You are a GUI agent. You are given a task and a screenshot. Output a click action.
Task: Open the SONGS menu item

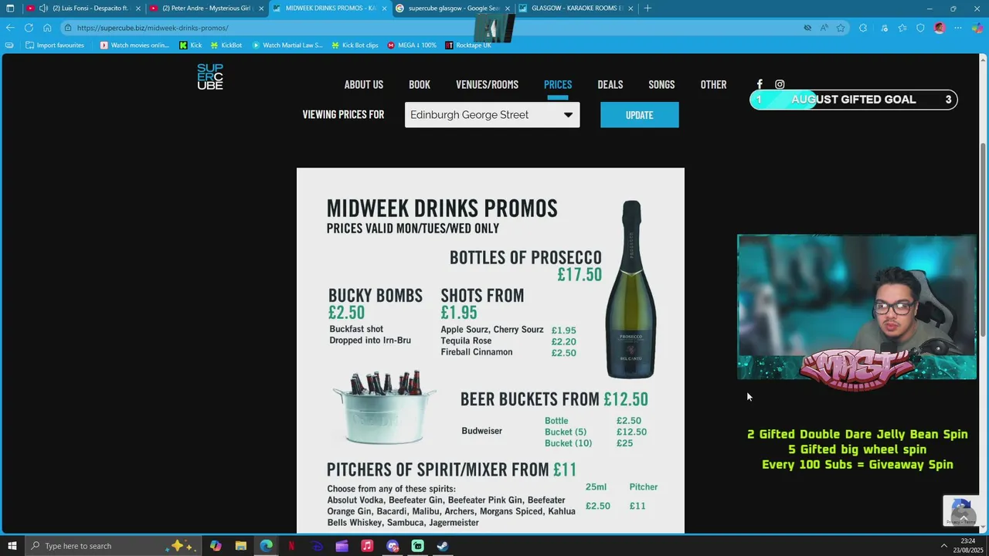pyautogui.click(x=661, y=85)
